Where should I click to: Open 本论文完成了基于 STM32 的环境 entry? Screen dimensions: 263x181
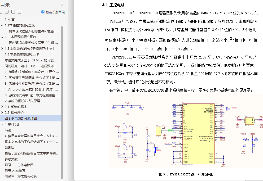click(31, 60)
